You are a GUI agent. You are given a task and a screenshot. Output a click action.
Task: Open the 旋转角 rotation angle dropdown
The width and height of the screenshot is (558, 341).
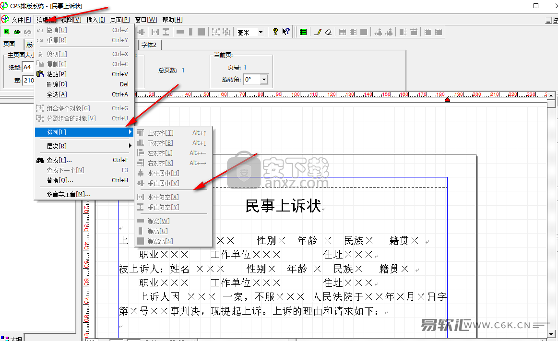pyautogui.click(x=264, y=79)
